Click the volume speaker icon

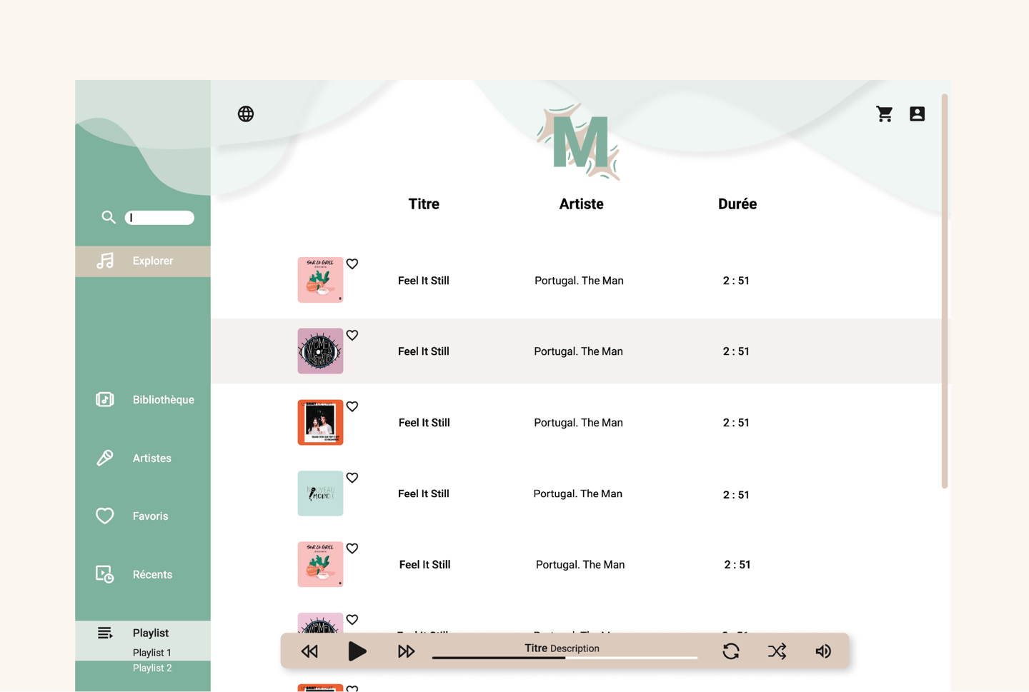click(x=823, y=651)
